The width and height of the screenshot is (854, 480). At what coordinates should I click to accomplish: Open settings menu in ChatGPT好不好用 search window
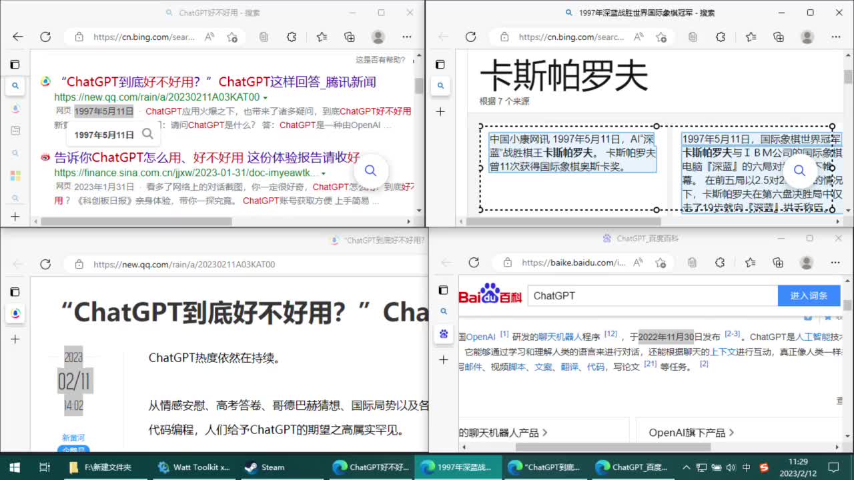coord(408,37)
